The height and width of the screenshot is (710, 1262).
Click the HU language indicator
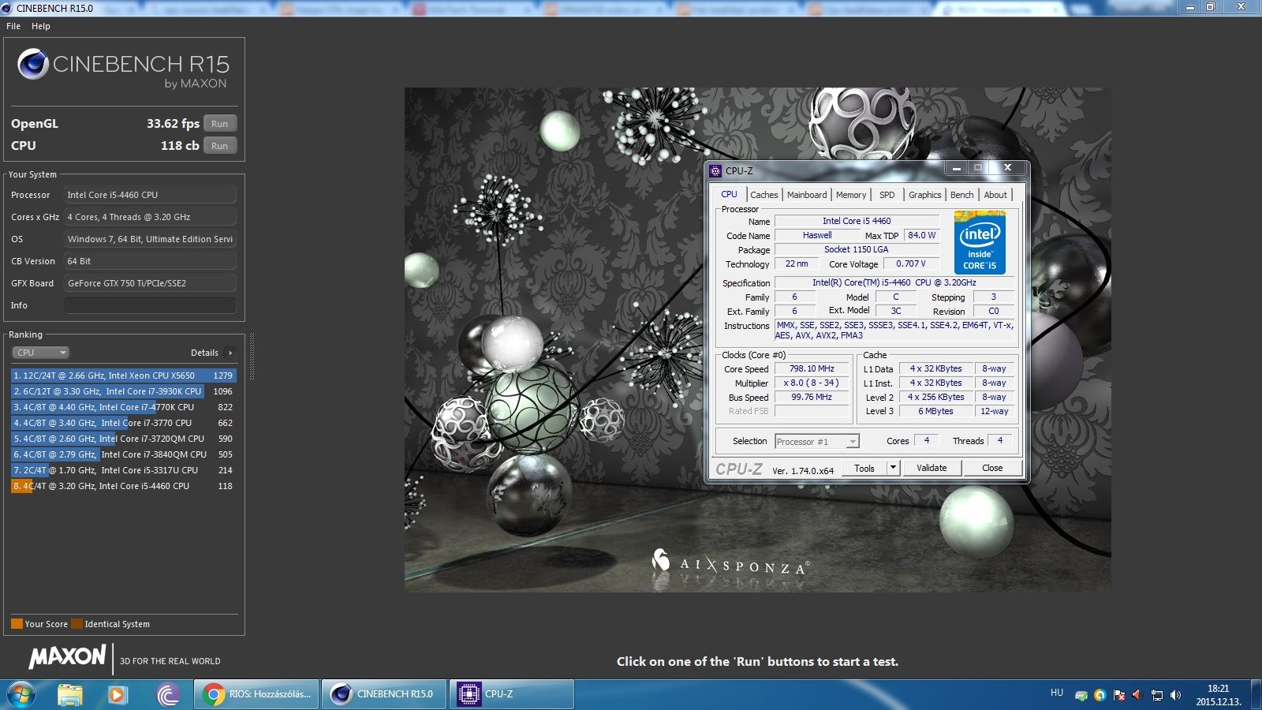[x=1057, y=693]
